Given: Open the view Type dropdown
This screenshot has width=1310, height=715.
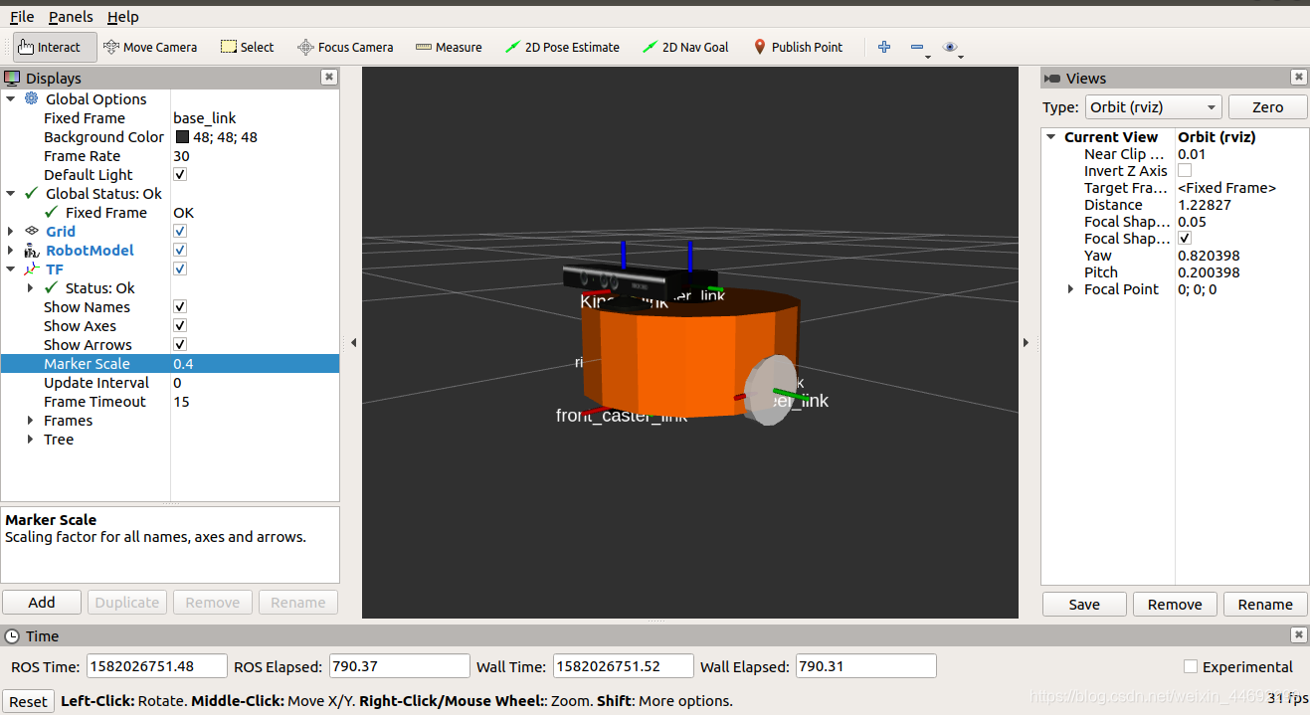Looking at the screenshot, I should coord(1153,107).
